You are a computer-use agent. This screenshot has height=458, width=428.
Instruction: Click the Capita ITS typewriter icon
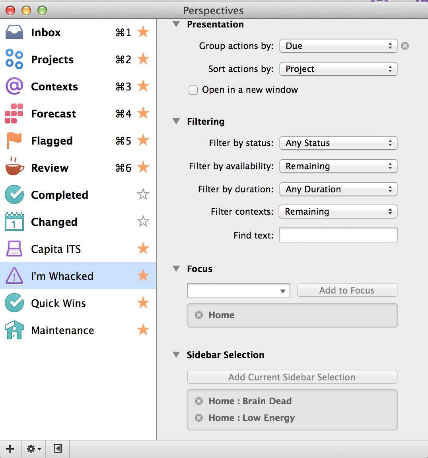click(14, 249)
